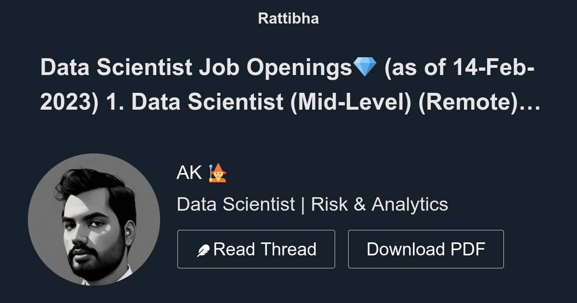
Task: Click the "(Mid-Level)" text in the title
Action: coord(350,103)
